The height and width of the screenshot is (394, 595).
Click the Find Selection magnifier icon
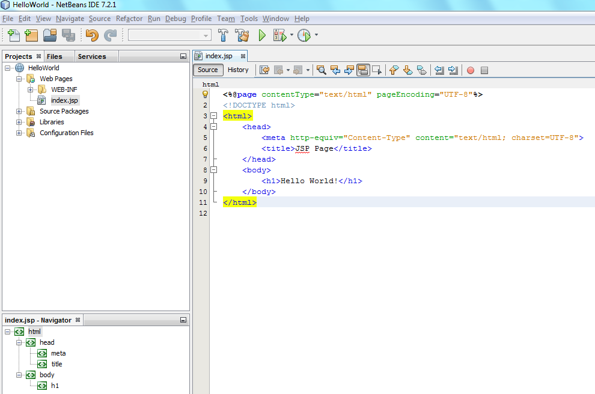pyautogui.click(x=322, y=70)
